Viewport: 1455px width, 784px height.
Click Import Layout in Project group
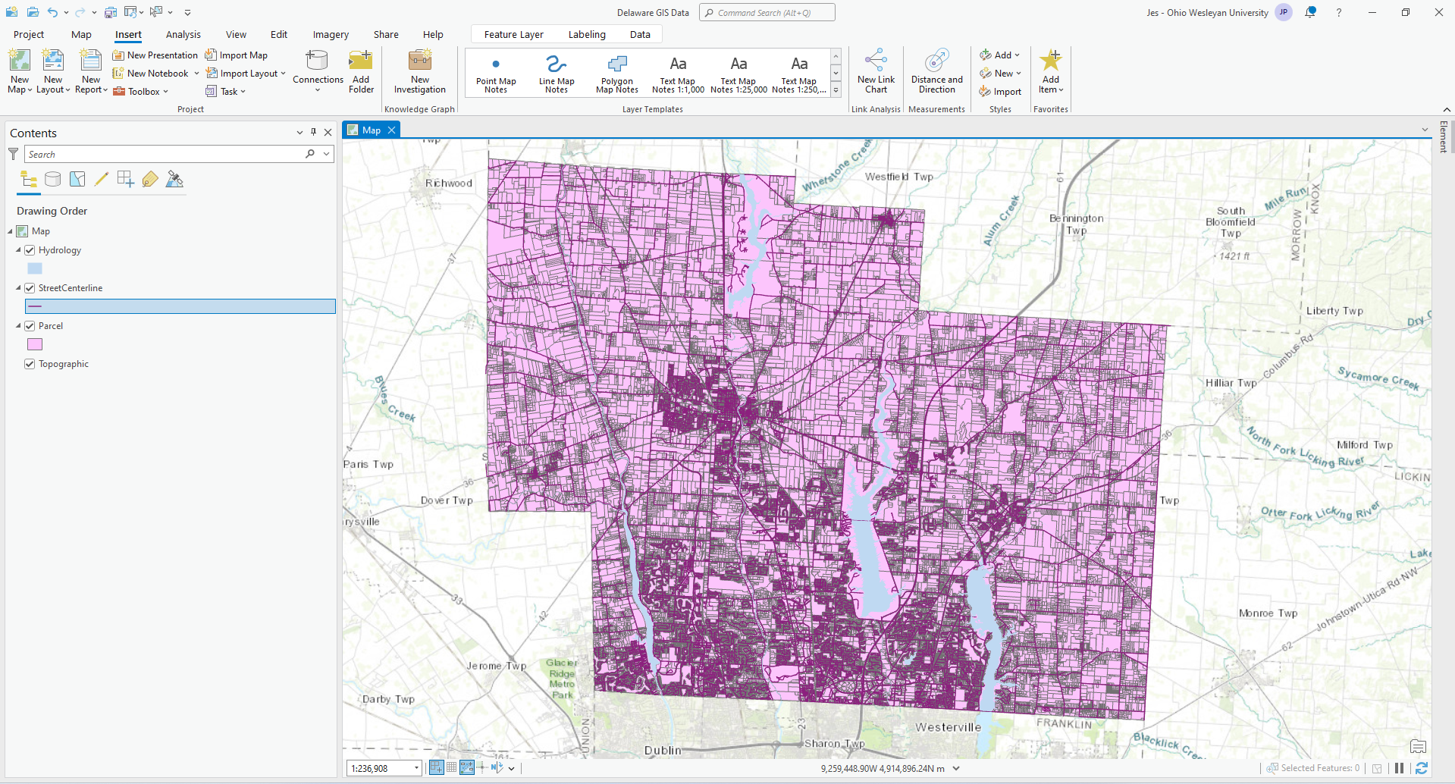(245, 73)
